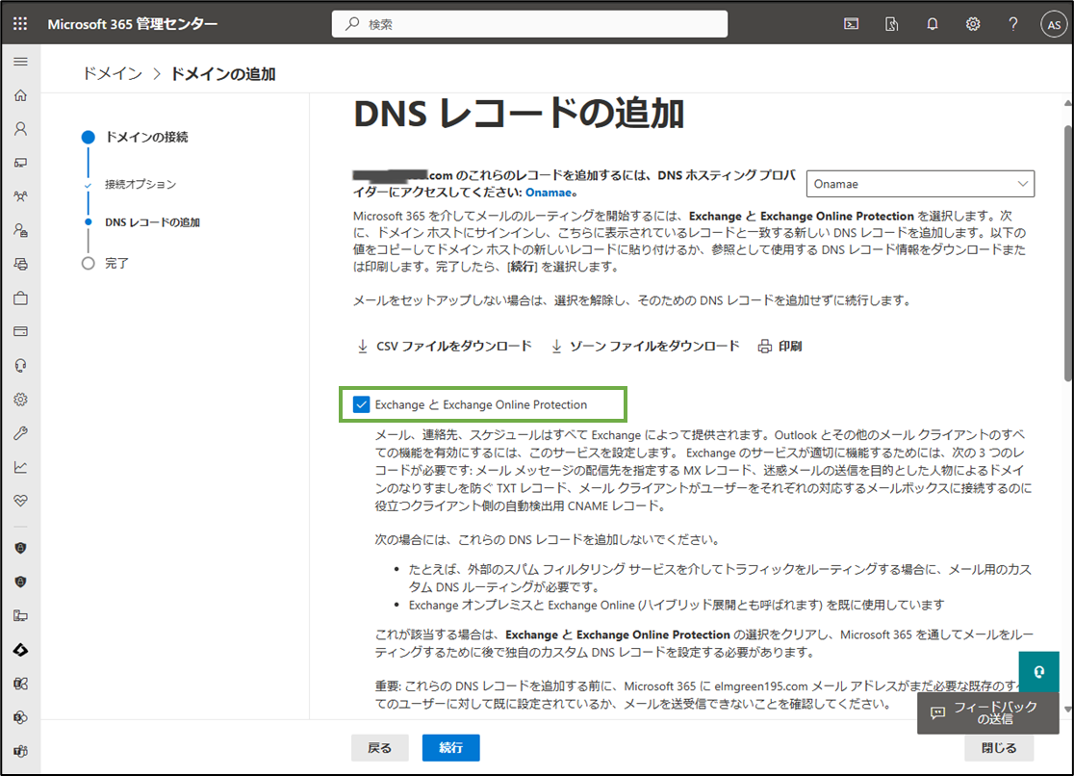Open Resources printer icon in sidebar
The image size is (1074, 776).
[20, 264]
